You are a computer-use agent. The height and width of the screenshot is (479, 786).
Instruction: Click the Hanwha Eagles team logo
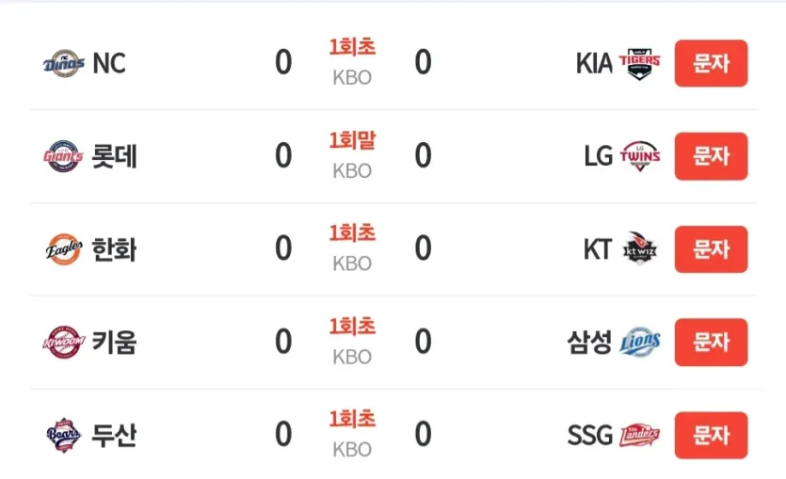tap(64, 249)
